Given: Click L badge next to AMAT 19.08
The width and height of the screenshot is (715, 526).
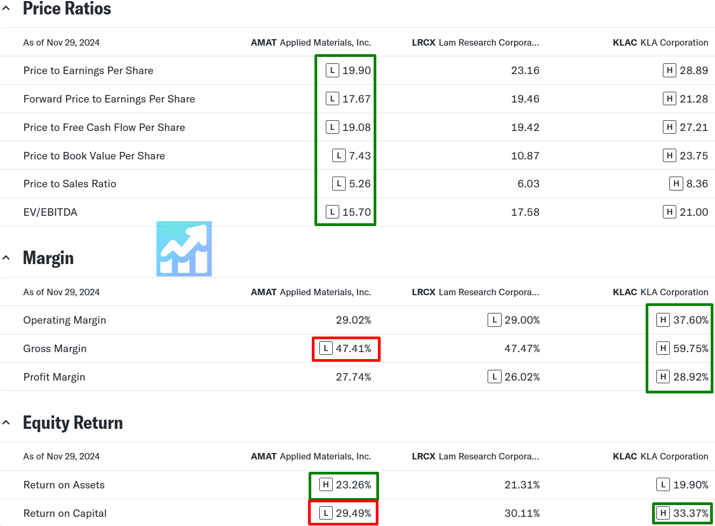Looking at the screenshot, I should 332,127.
